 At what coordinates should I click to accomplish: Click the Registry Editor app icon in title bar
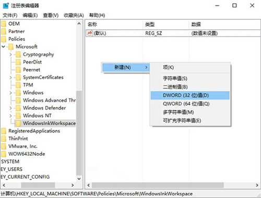pos(6,6)
